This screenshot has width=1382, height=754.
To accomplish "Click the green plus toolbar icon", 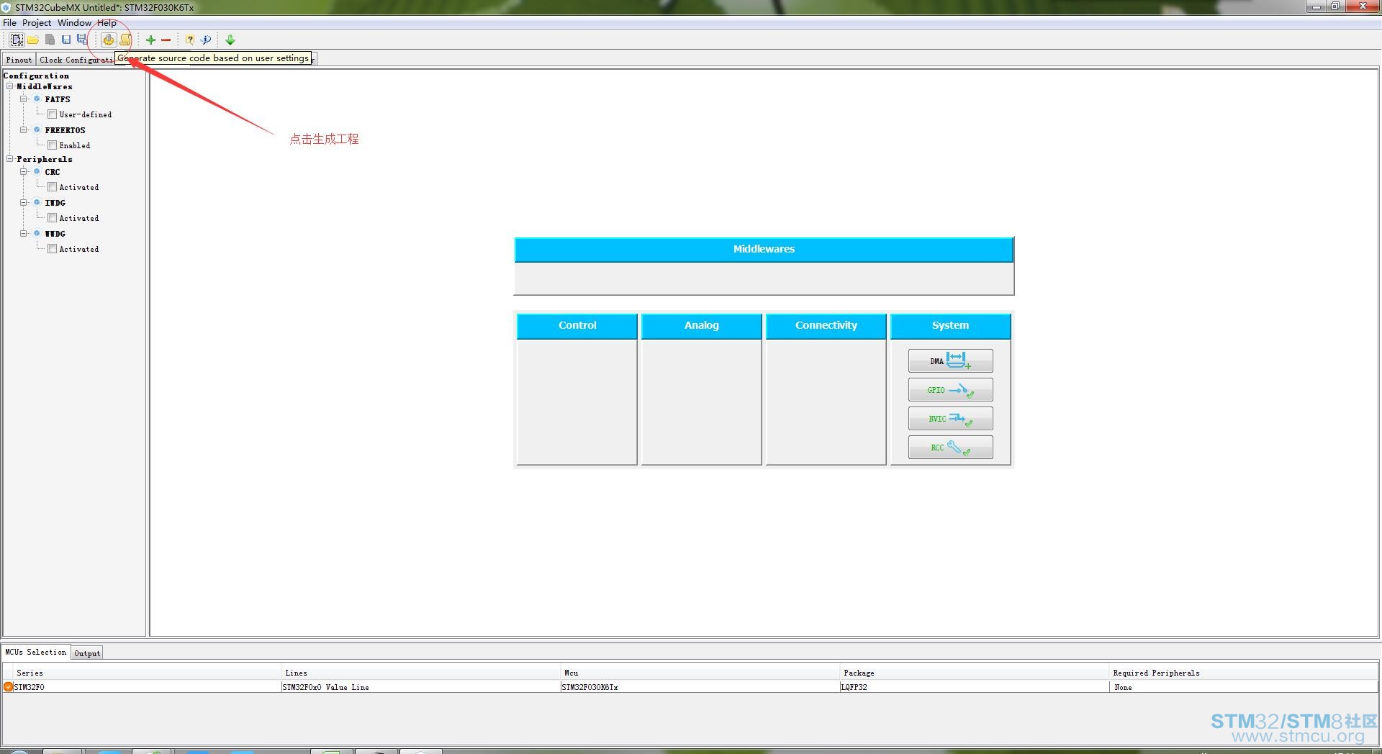I will click(x=150, y=40).
